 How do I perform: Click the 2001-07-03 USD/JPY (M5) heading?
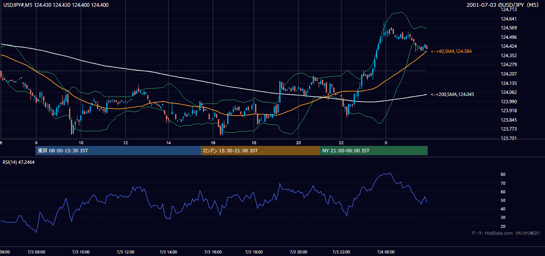(503, 5)
